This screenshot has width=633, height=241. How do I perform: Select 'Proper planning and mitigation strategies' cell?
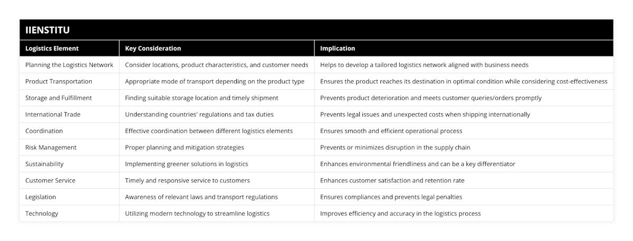(184, 147)
